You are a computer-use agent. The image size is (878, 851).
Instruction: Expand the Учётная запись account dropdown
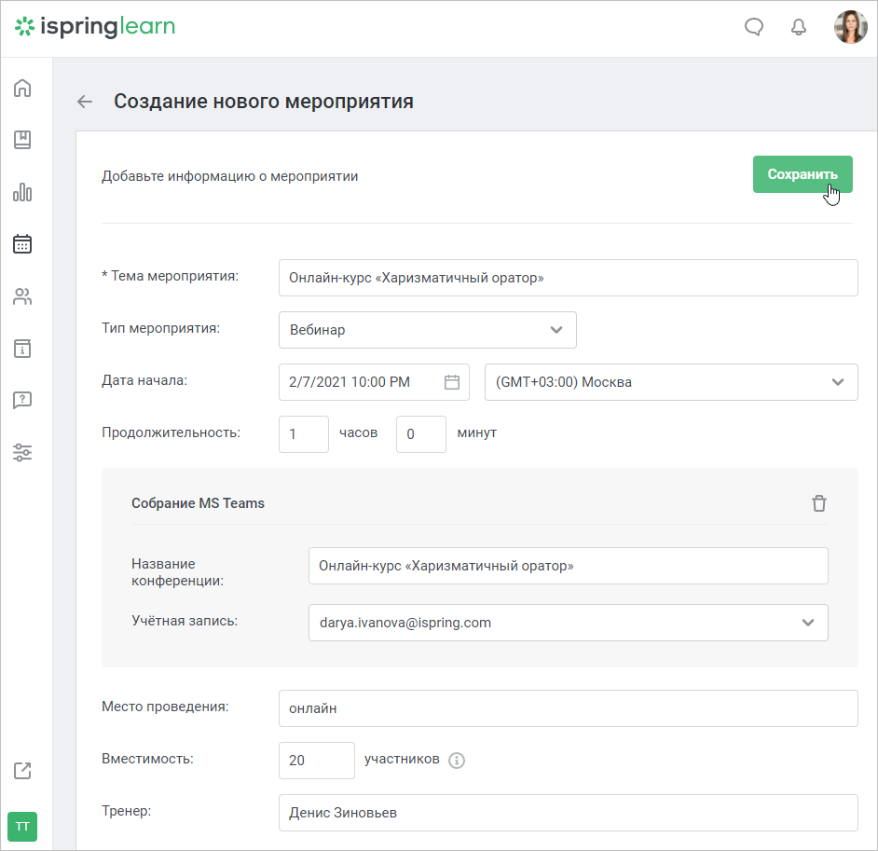tap(568, 622)
